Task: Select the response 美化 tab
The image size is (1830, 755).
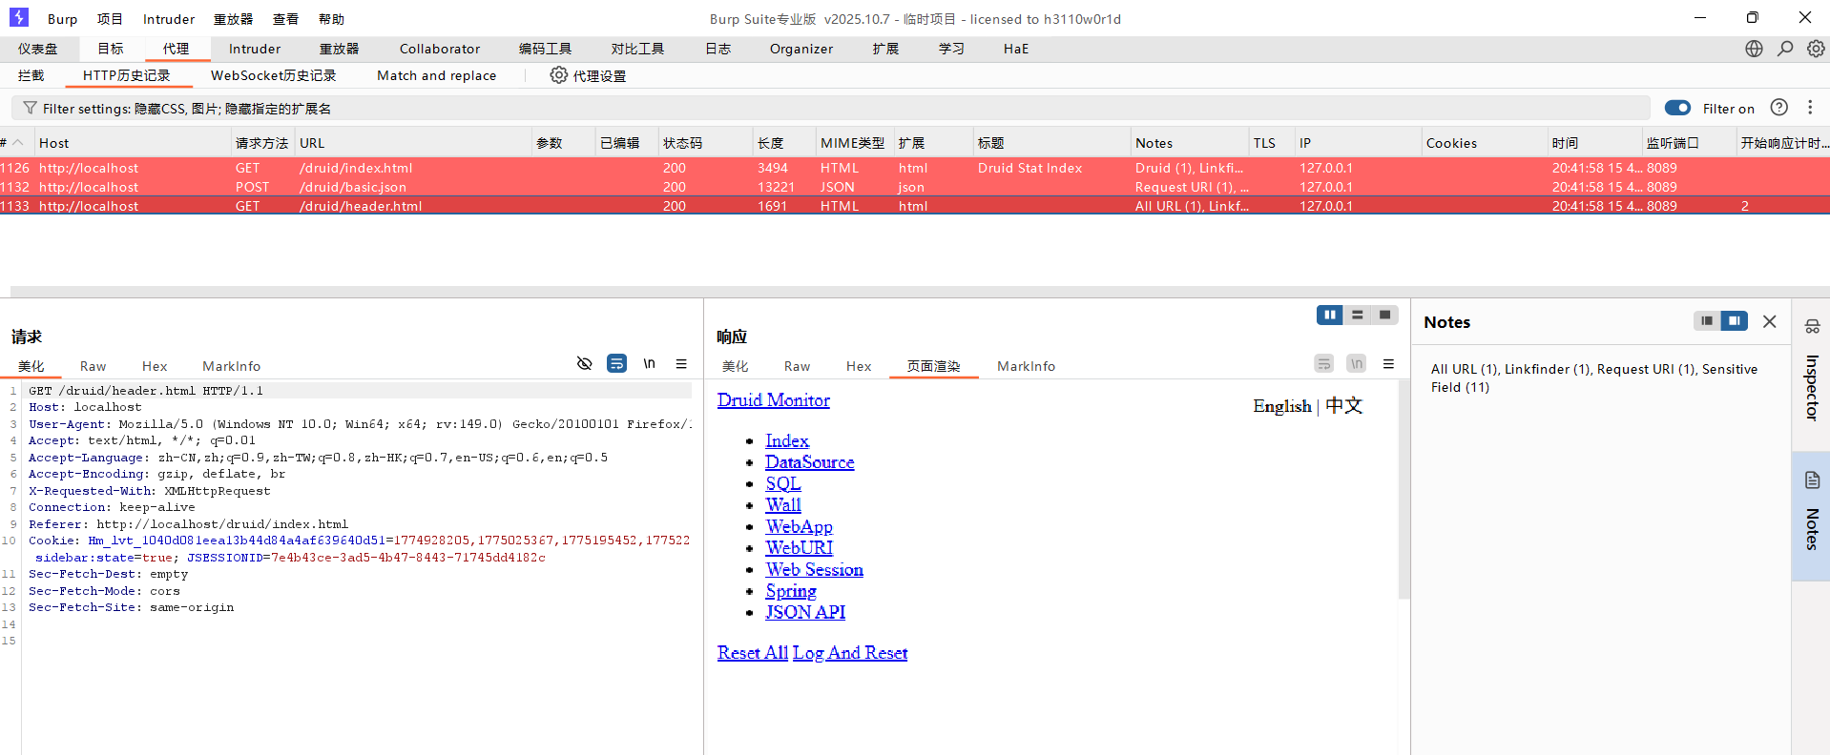Action: tap(736, 366)
